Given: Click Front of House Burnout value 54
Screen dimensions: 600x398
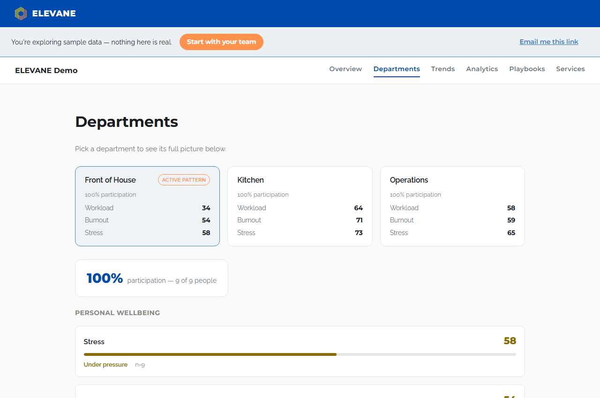Looking at the screenshot, I should (206, 220).
